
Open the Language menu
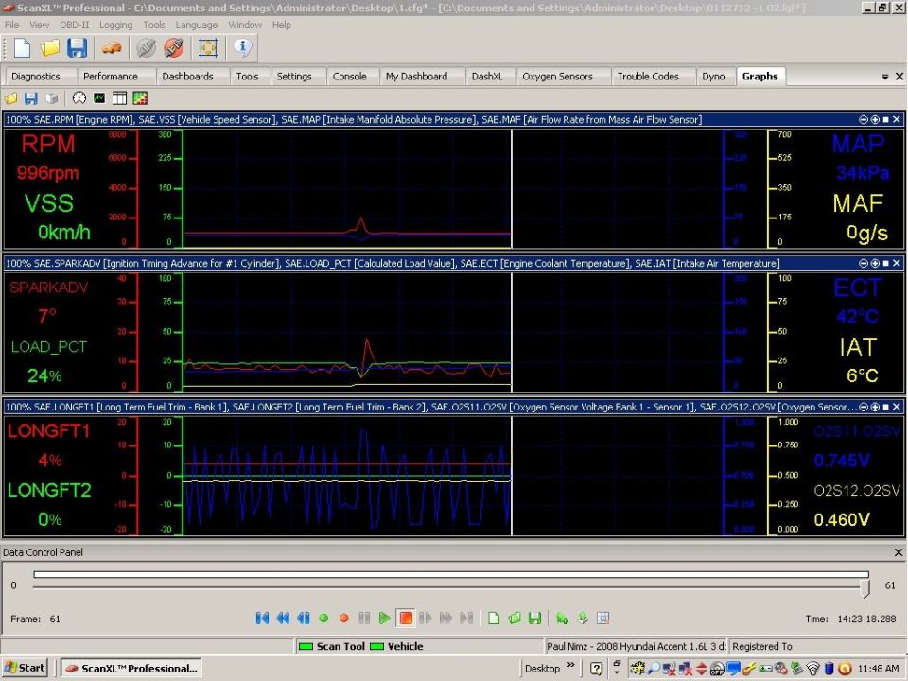tap(197, 25)
